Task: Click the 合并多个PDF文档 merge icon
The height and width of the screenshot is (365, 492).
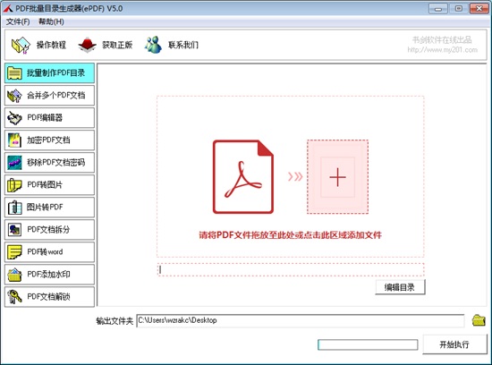Action: point(14,96)
